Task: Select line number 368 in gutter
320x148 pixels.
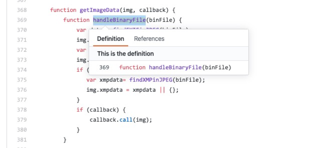Action: click(22, 10)
